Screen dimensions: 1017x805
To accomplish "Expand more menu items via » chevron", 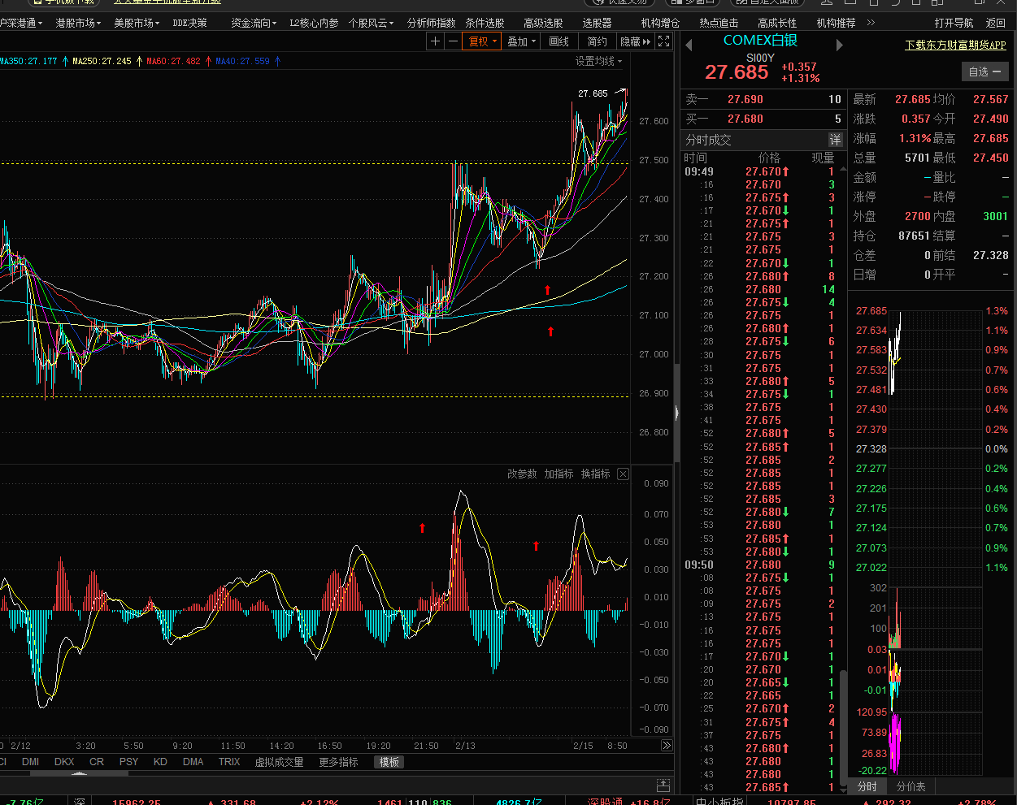I will [871, 23].
